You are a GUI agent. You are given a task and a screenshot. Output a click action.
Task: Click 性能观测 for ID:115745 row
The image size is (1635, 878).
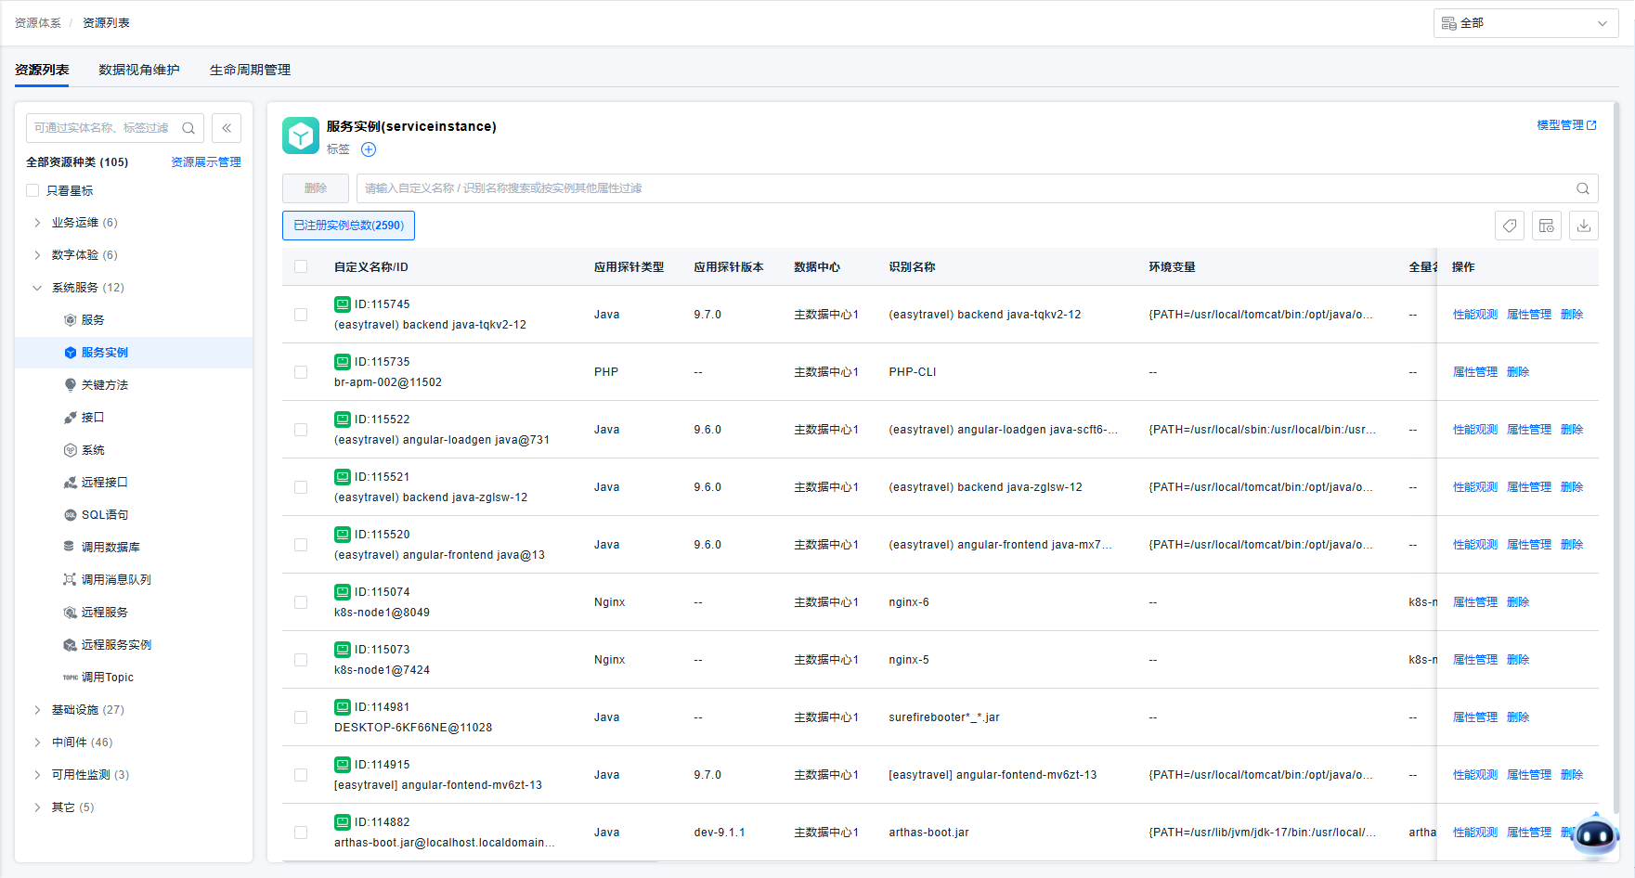[x=1474, y=315]
